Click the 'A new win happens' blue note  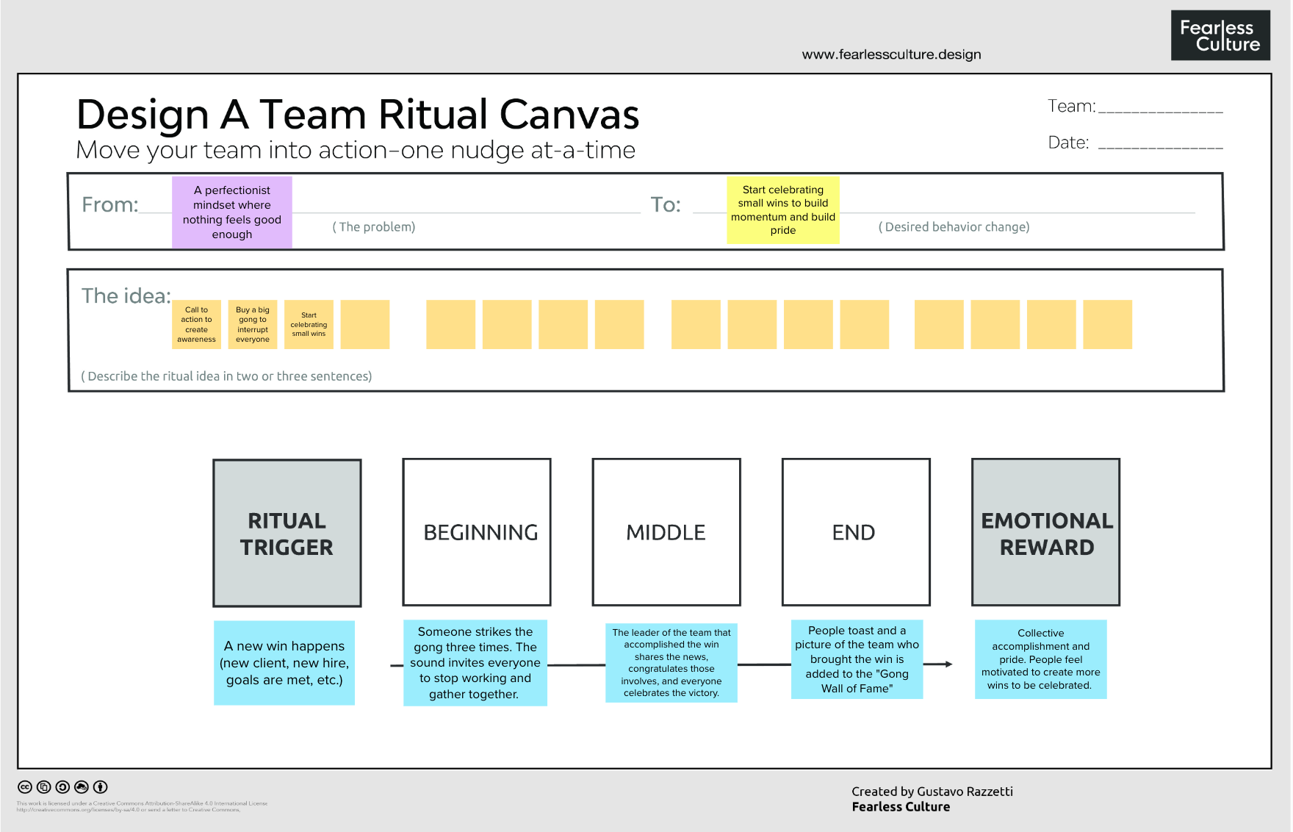click(x=284, y=663)
